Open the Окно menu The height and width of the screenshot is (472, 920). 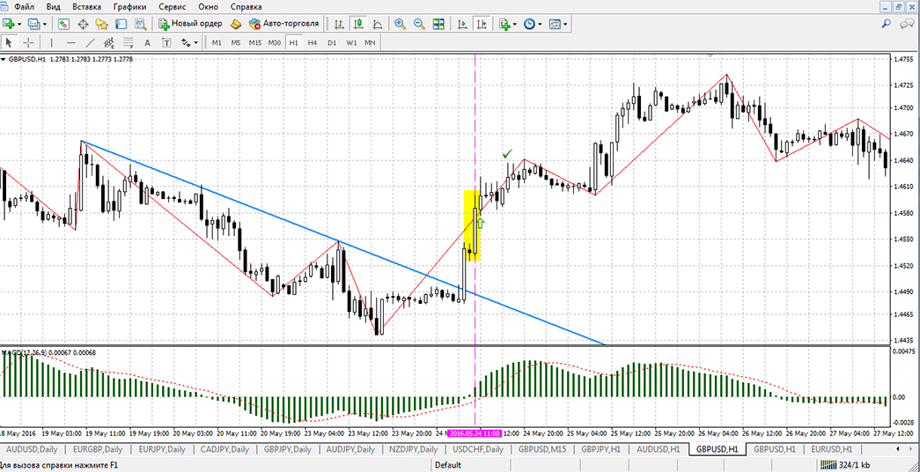207,7
